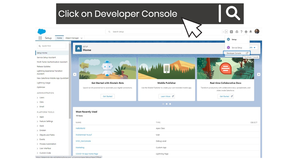Viewport: 290px width, 163px height.
Task: Click Learn More on Mobile Publisher card
Action: (167, 96)
